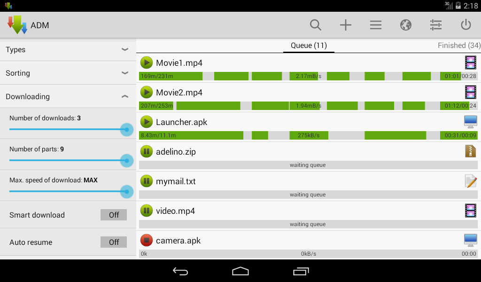Stop the camera.apk download
This screenshot has height=282, width=481.
click(146, 240)
